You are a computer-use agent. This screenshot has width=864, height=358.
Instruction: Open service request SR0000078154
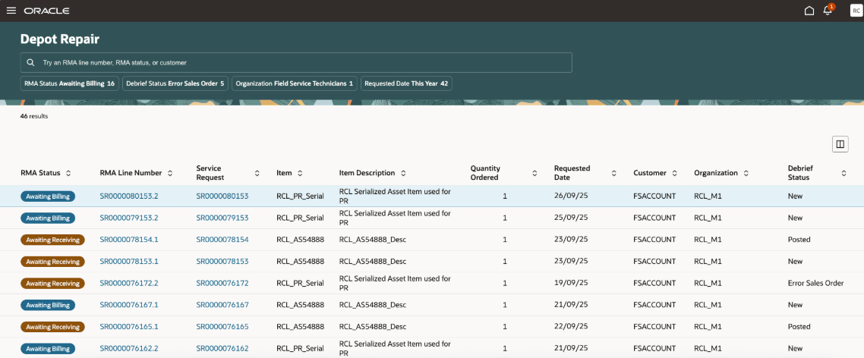click(x=222, y=240)
